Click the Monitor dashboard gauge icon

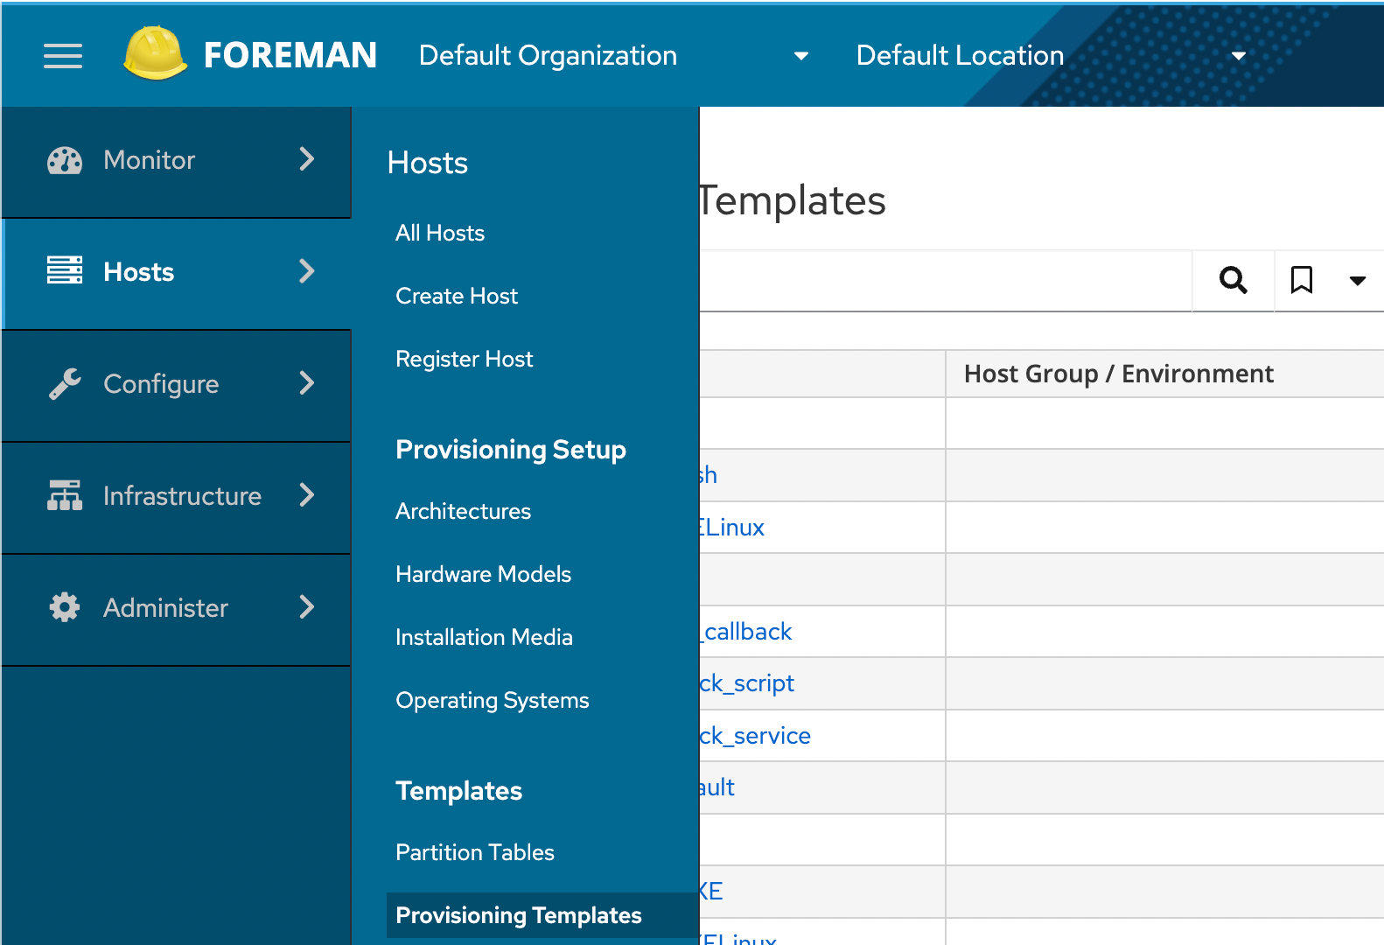point(65,160)
